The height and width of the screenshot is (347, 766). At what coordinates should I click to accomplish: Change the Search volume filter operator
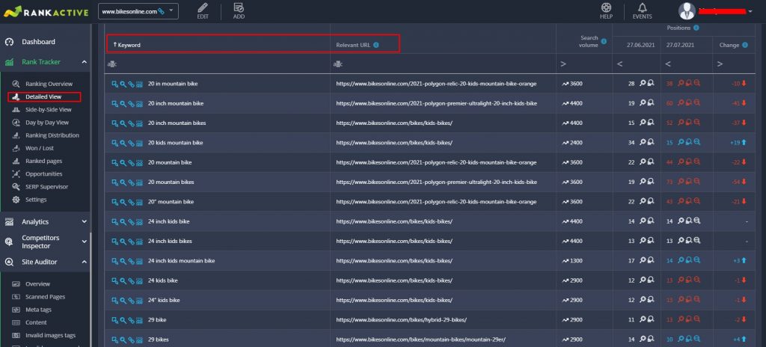click(x=563, y=64)
